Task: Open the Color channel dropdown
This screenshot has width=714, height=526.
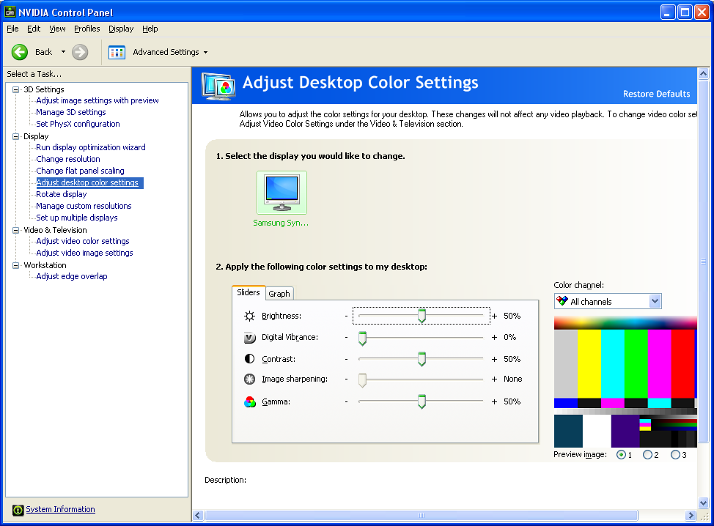Action: 655,300
